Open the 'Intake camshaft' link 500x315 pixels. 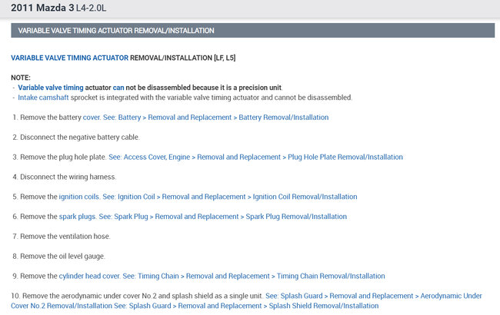43,98
